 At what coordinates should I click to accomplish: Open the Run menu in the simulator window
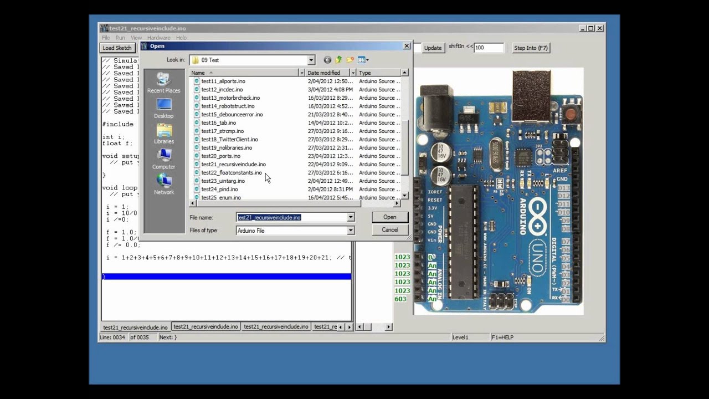(x=120, y=38)
